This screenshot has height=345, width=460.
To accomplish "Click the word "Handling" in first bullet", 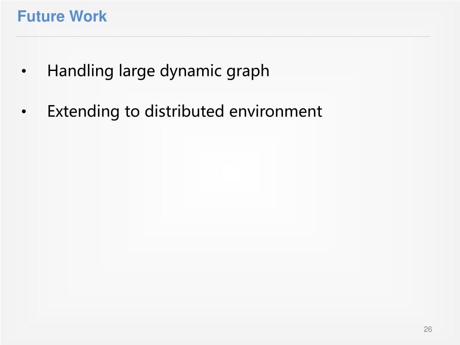I will pos(80,71).
